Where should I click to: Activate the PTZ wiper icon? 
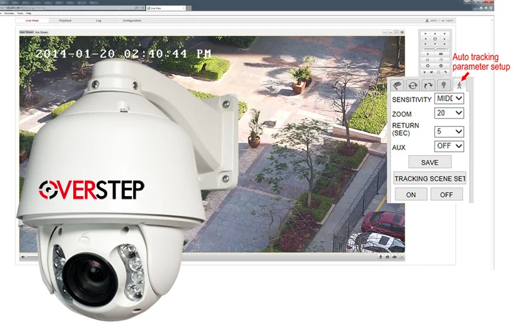pos(431,72)
